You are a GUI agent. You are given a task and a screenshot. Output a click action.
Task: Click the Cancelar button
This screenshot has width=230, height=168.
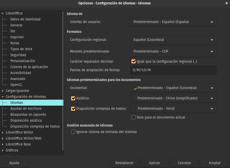click(185, 163)
